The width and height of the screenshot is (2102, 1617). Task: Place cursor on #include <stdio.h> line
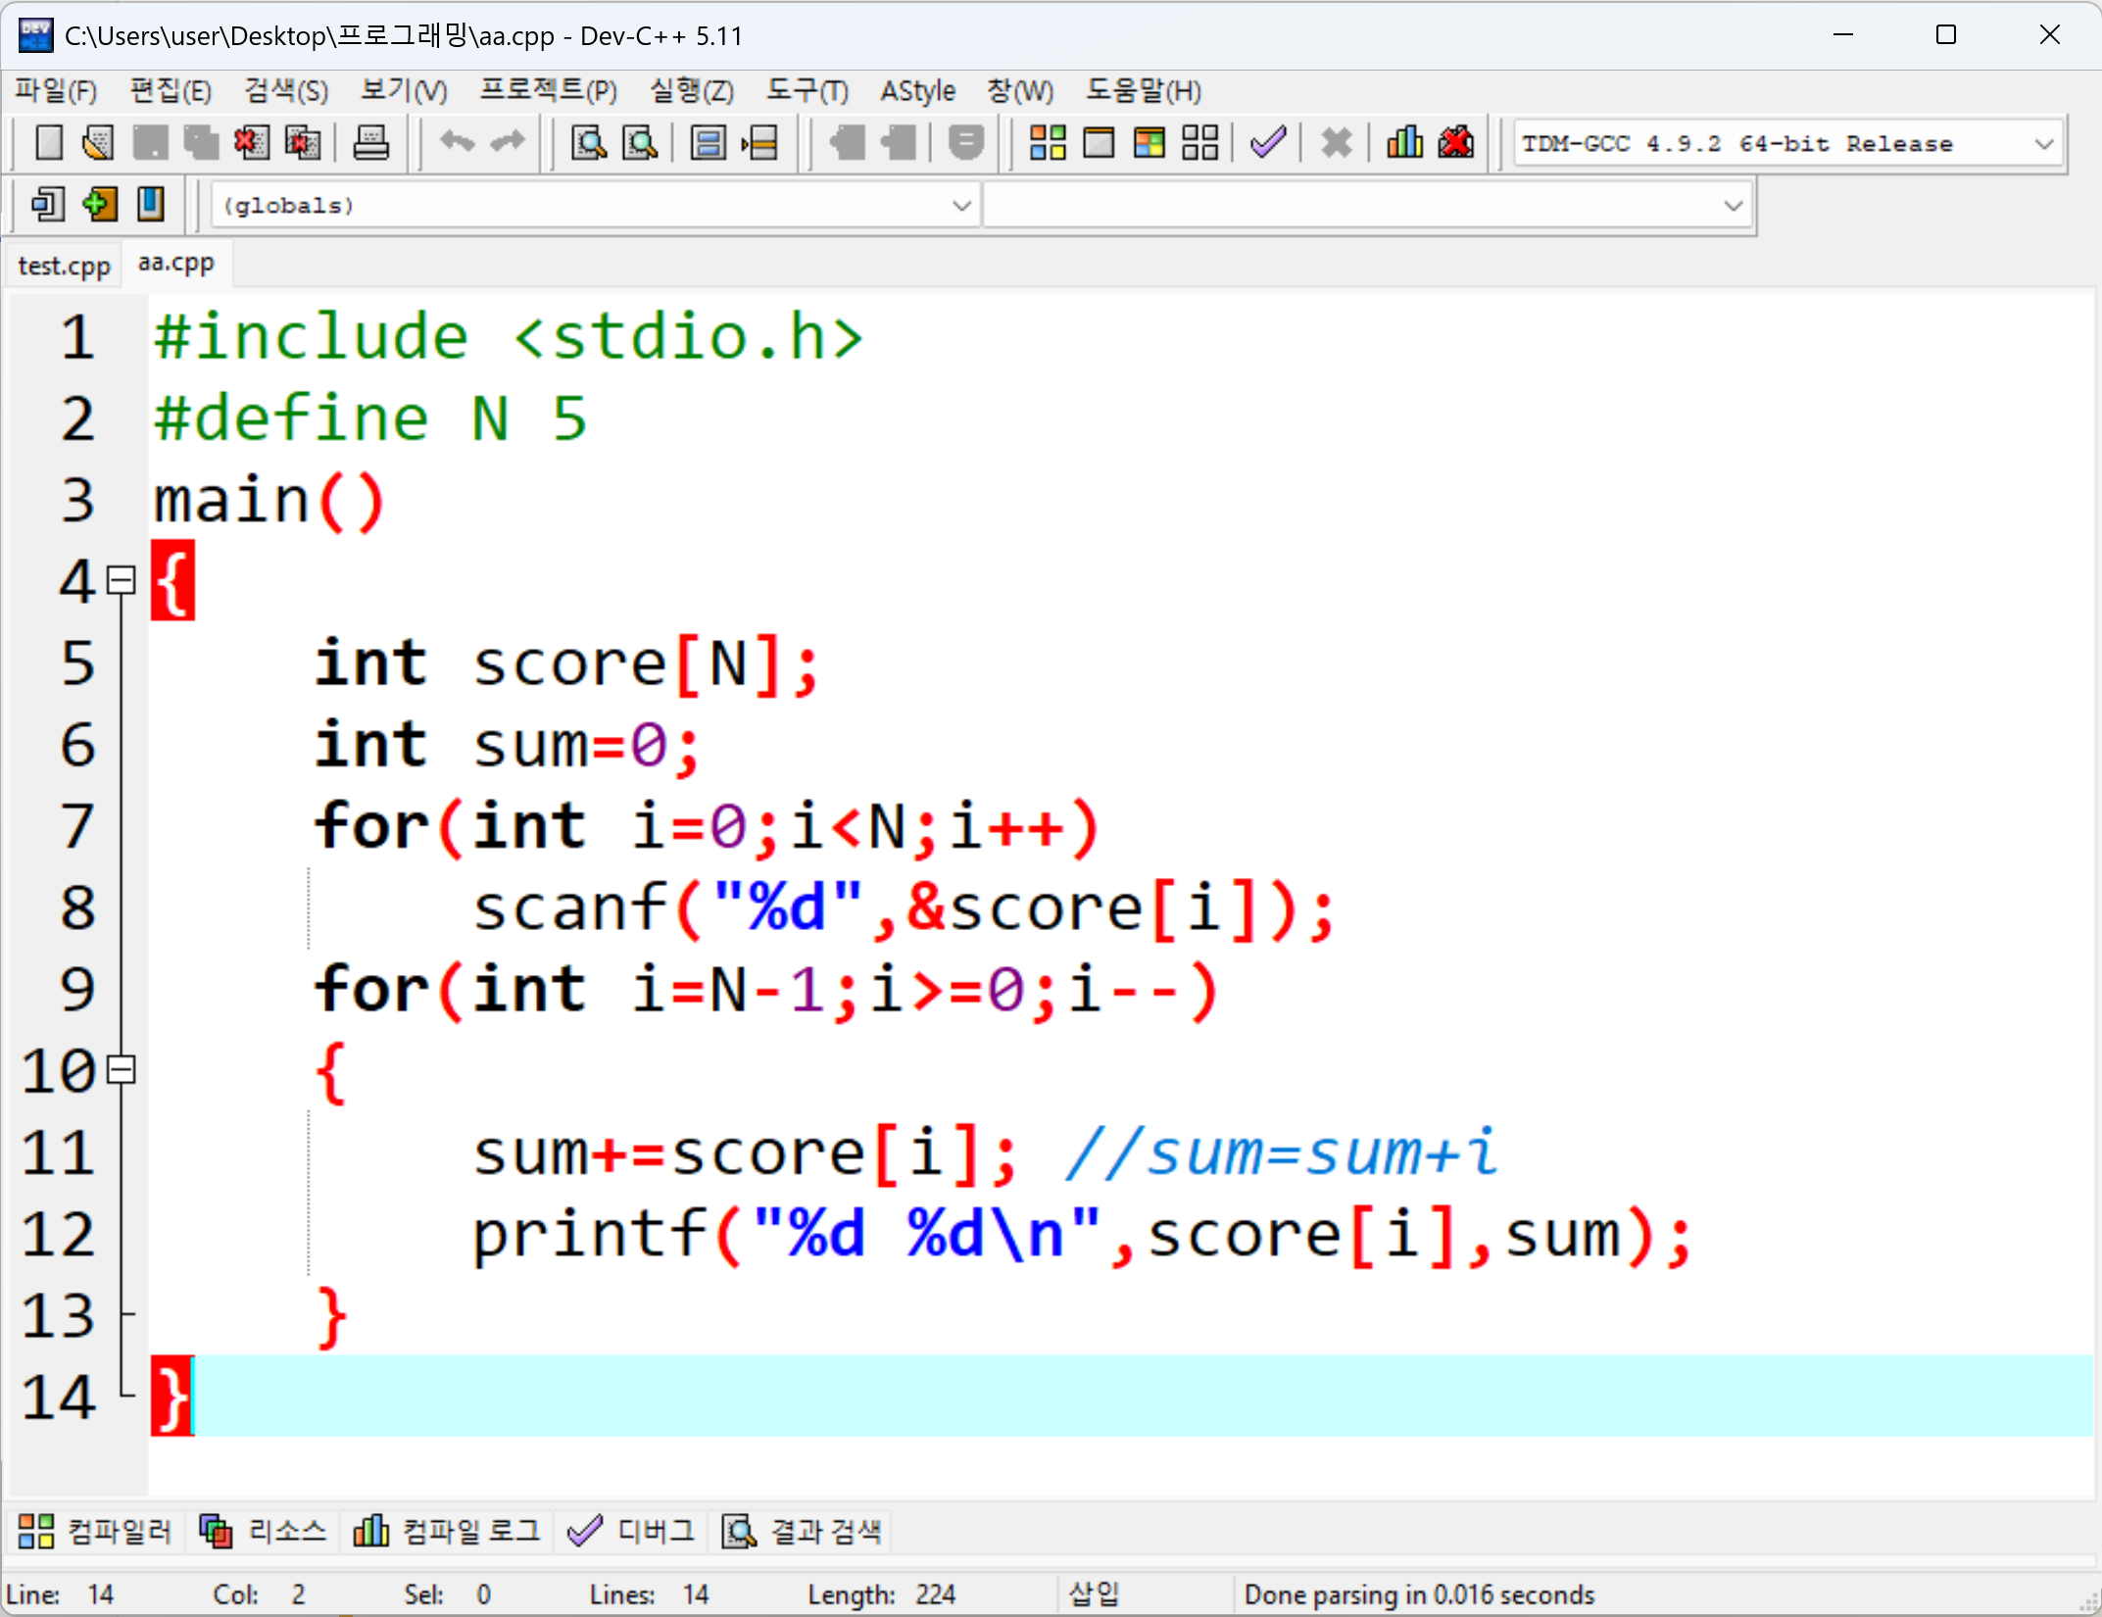(509, 337)
